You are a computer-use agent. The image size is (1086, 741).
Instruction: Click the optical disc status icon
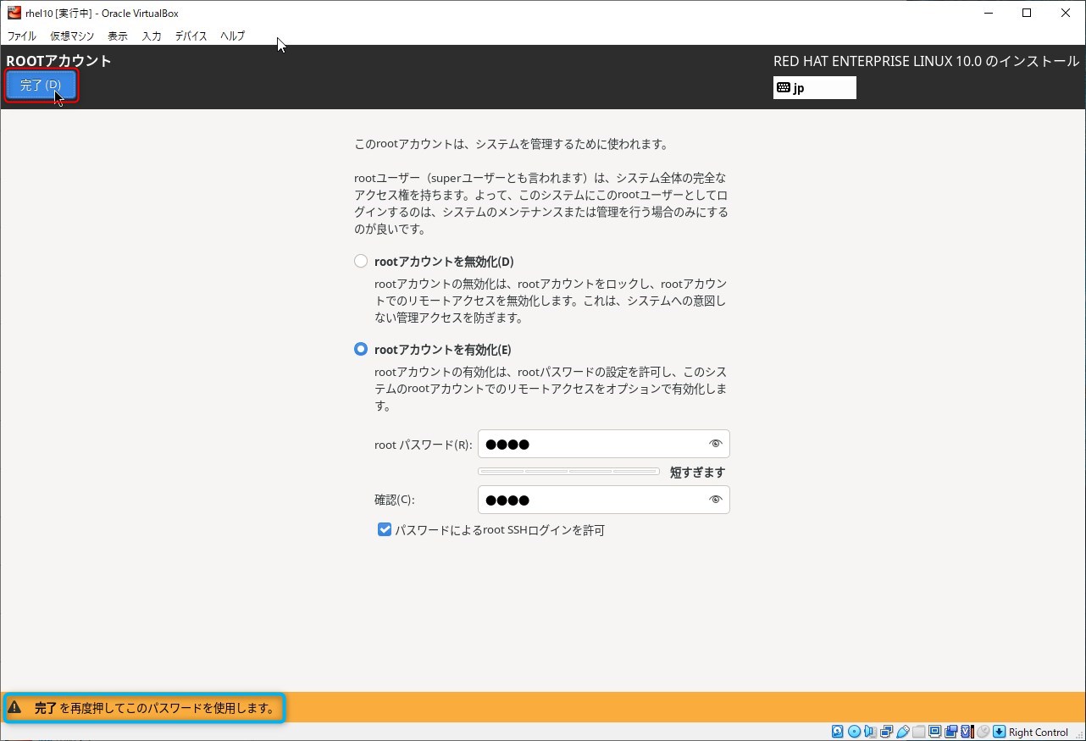[854, 732]
